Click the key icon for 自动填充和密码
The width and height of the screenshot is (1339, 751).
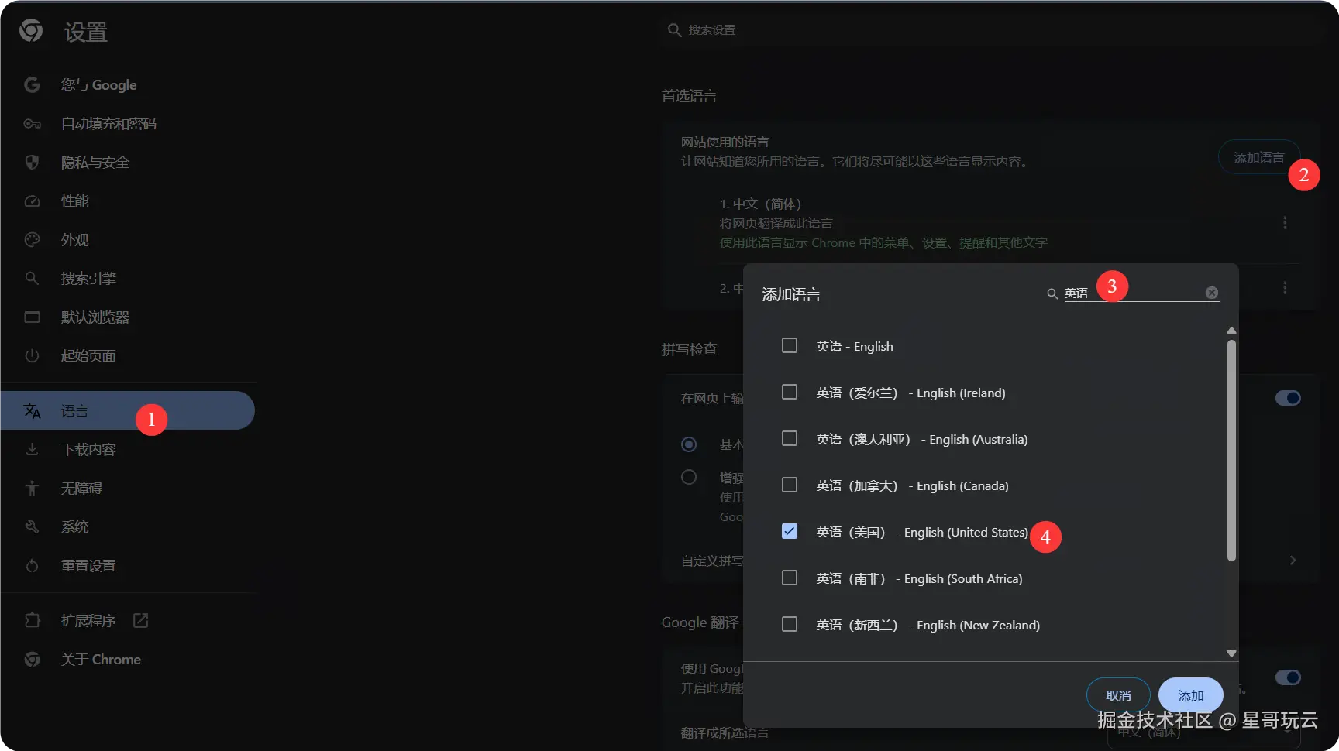click(32, 124)
